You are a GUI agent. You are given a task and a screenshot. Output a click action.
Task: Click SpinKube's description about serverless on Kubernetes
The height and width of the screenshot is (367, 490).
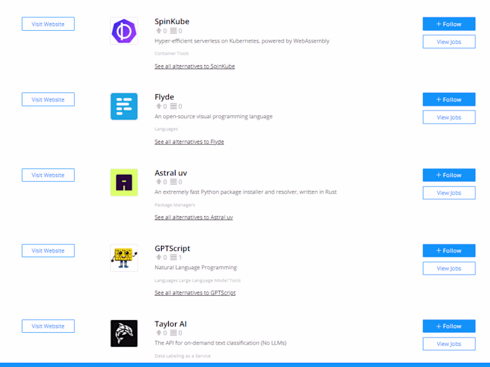coord(242,41)
